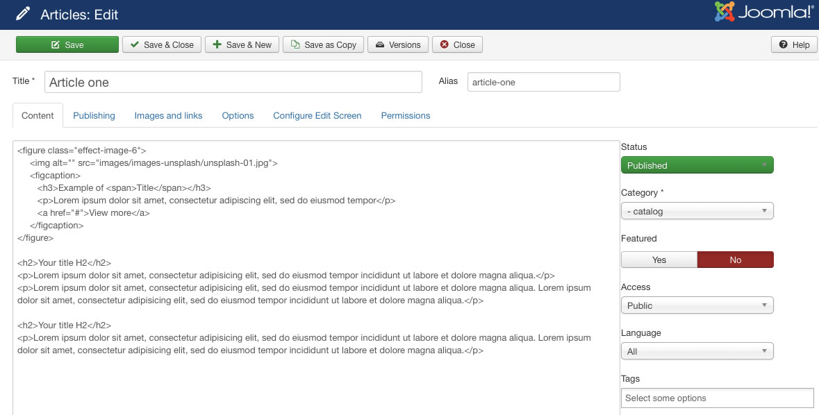Expand the Category catalog dropdown
Screen dimensions: 819x415
click(x=697, y=211)
